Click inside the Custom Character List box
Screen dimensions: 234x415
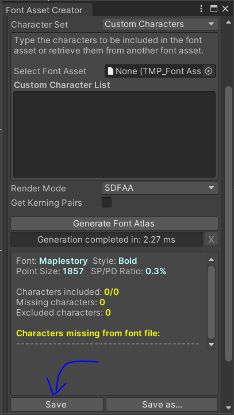(114, 135)
